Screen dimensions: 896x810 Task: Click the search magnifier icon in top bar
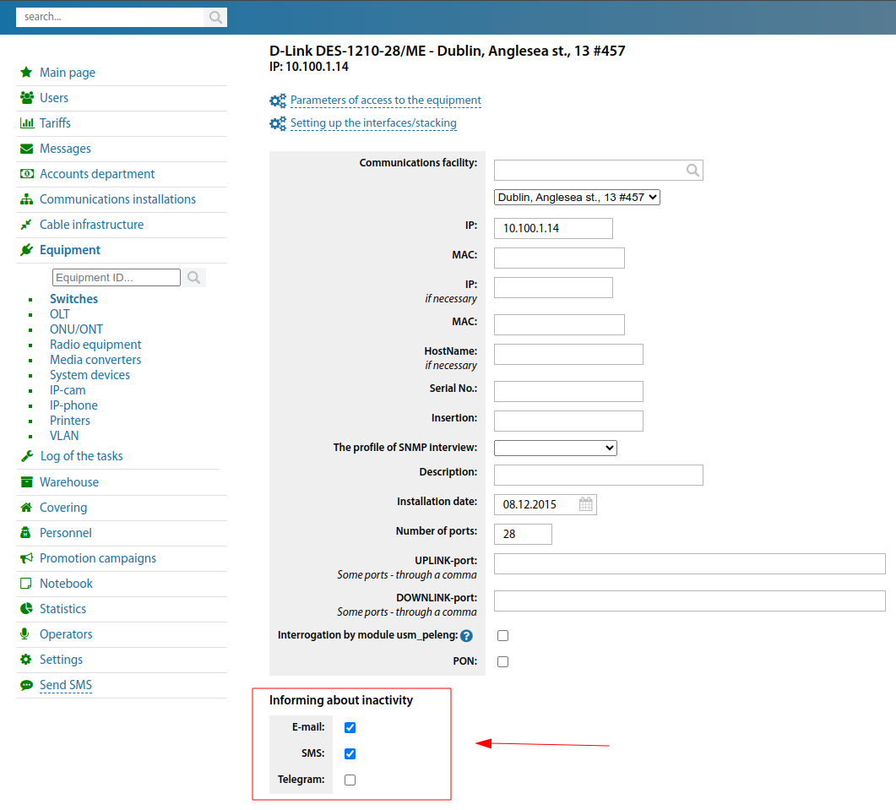pyautogui.click(x=215, y=17)
